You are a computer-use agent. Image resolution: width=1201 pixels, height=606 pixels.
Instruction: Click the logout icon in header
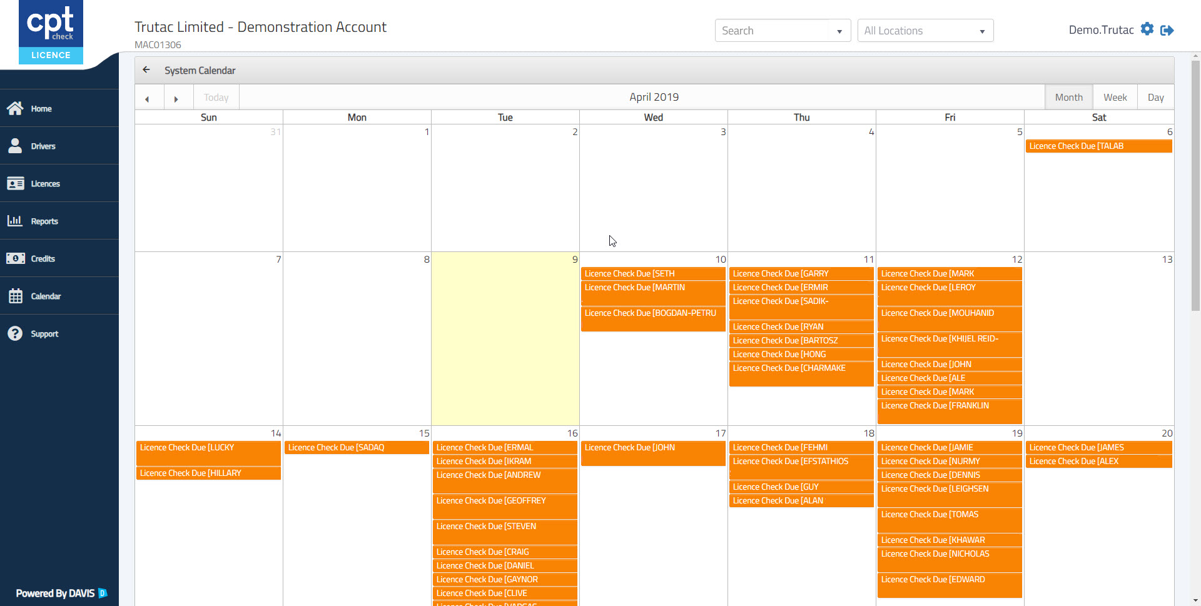point(1167,30)
